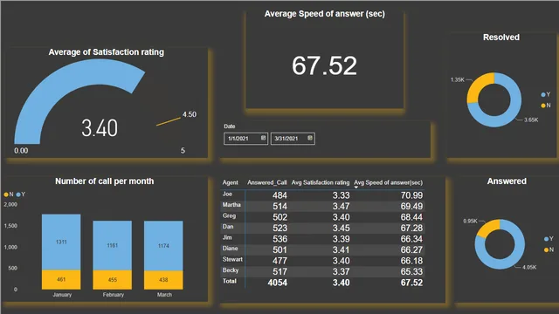559x314 pixels.
Task: Click the Total row label
Action: click(x=230, y=281)
